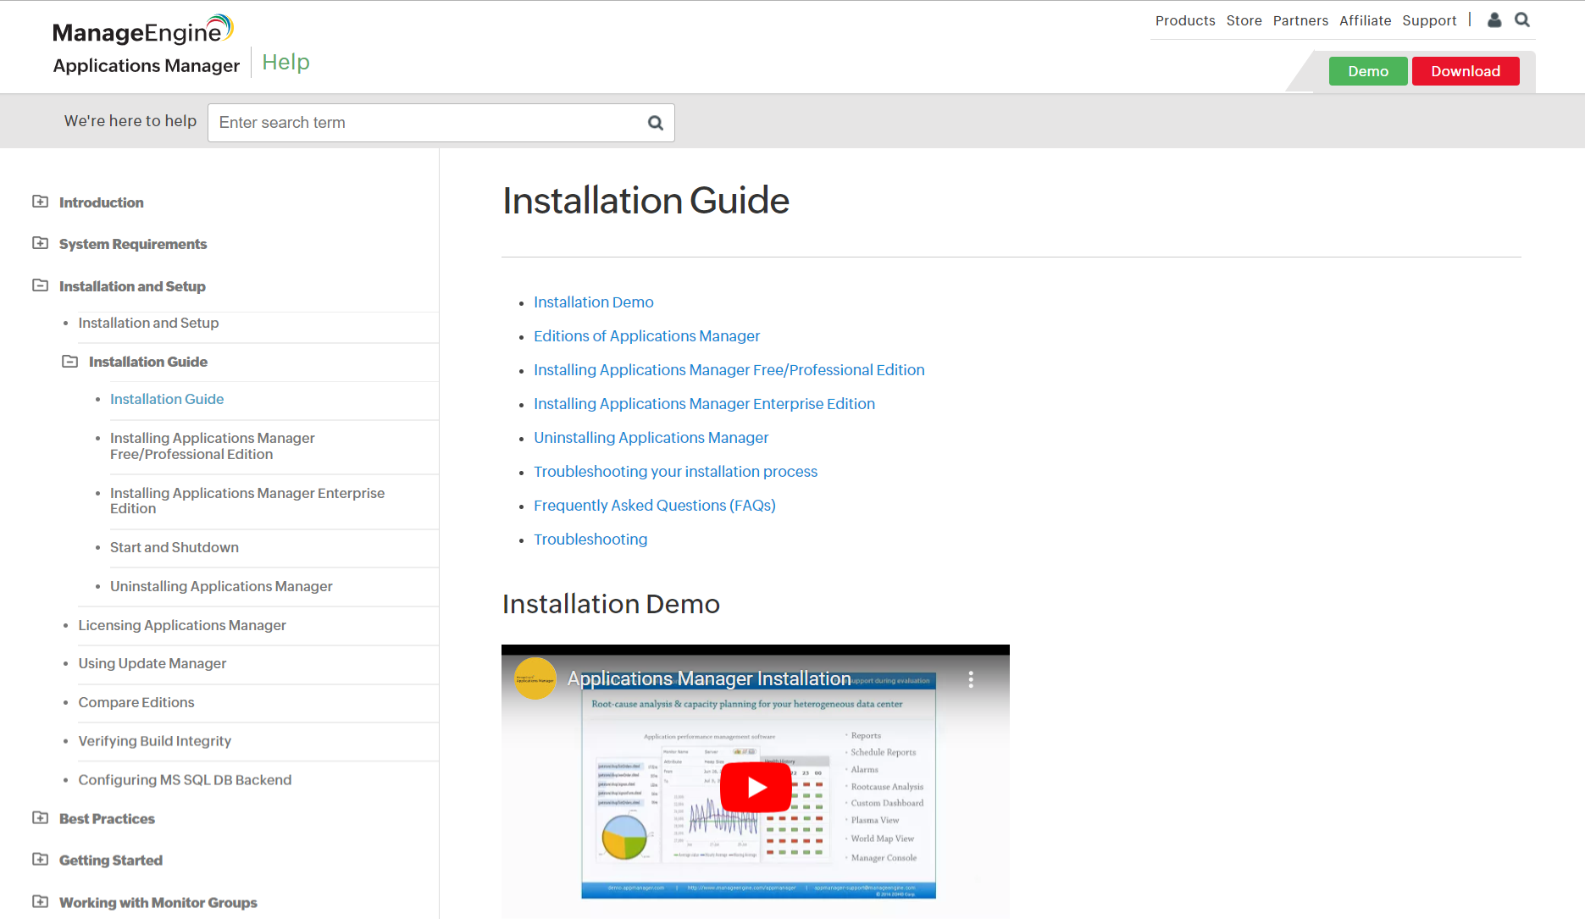Image resolution: width=1585 pixels, height=919 pixels.
Task: Open the user account icon
Action: (x=1494, y=20)
